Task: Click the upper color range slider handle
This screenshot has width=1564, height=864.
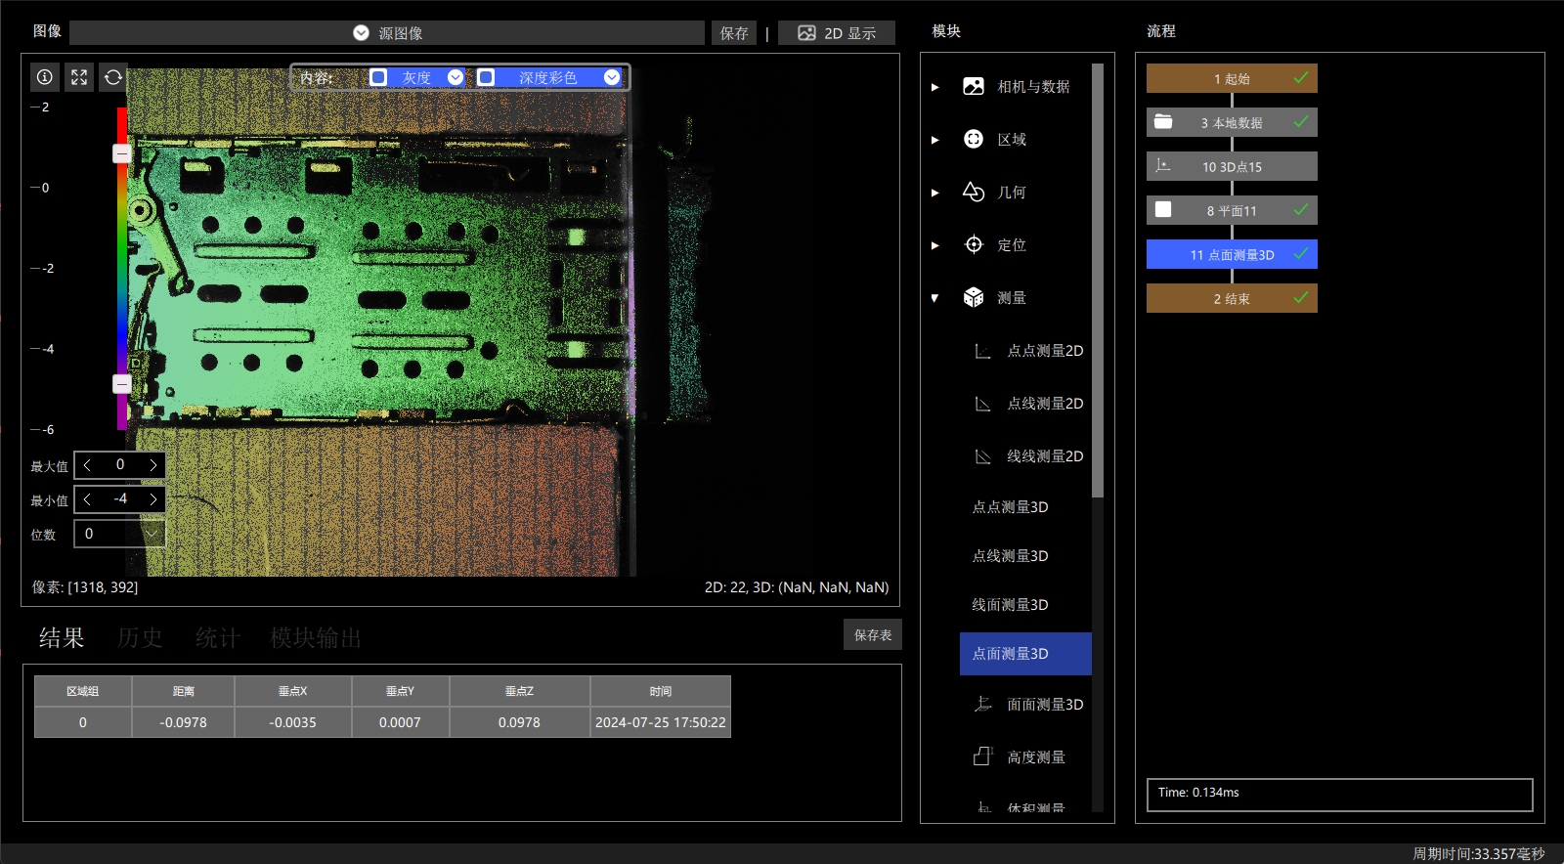Action: 122,153
